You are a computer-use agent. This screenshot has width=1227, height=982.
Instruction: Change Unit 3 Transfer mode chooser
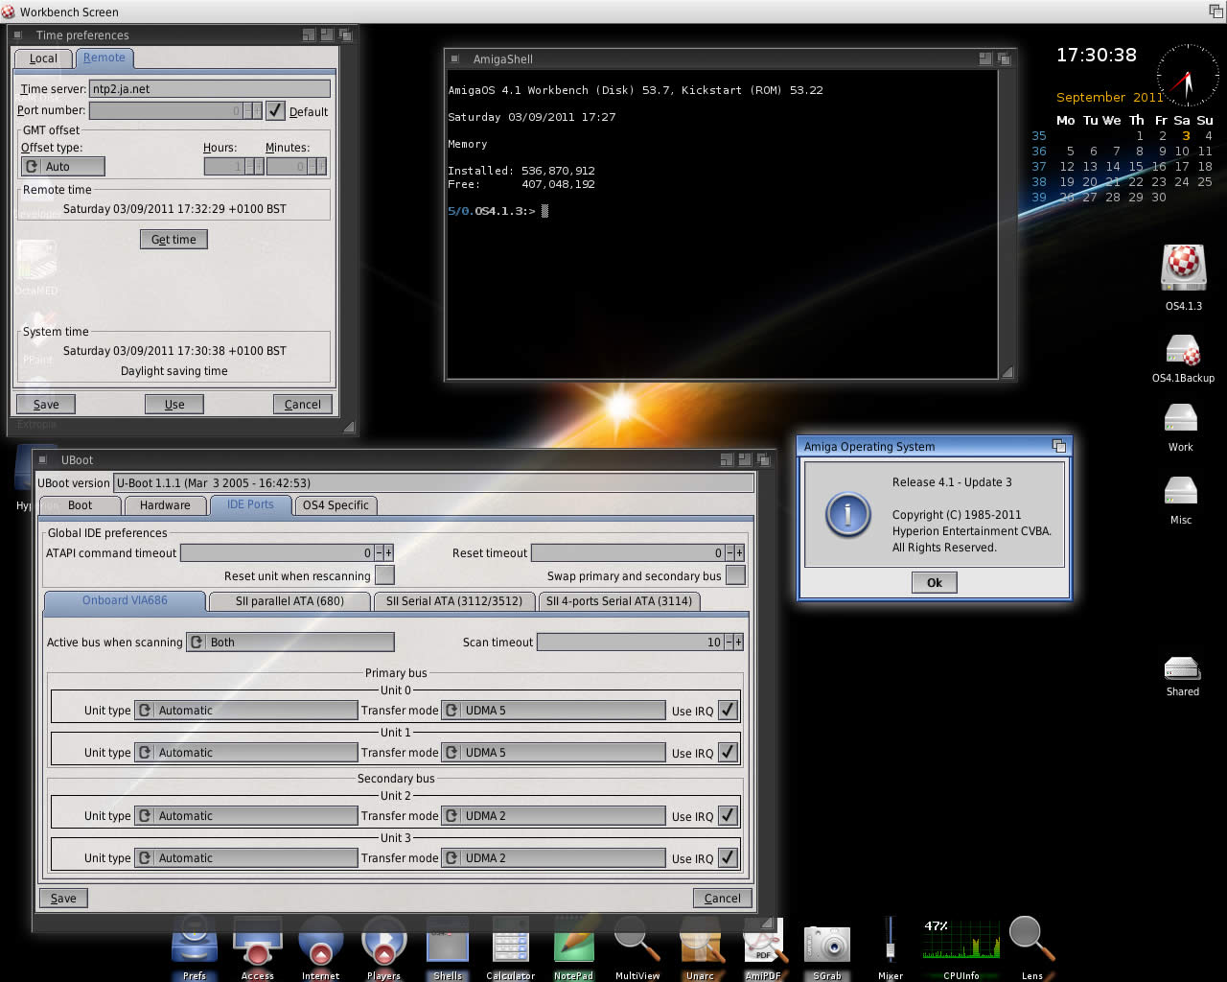[553, 858]
